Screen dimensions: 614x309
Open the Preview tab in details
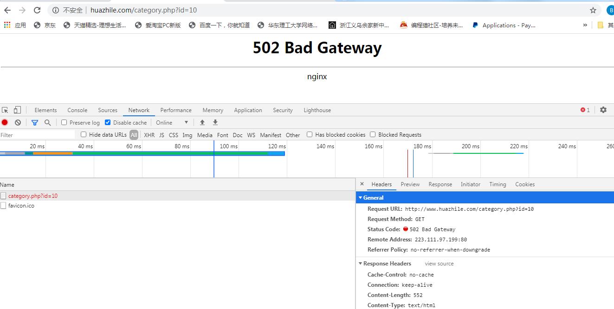tap(410, 184)
